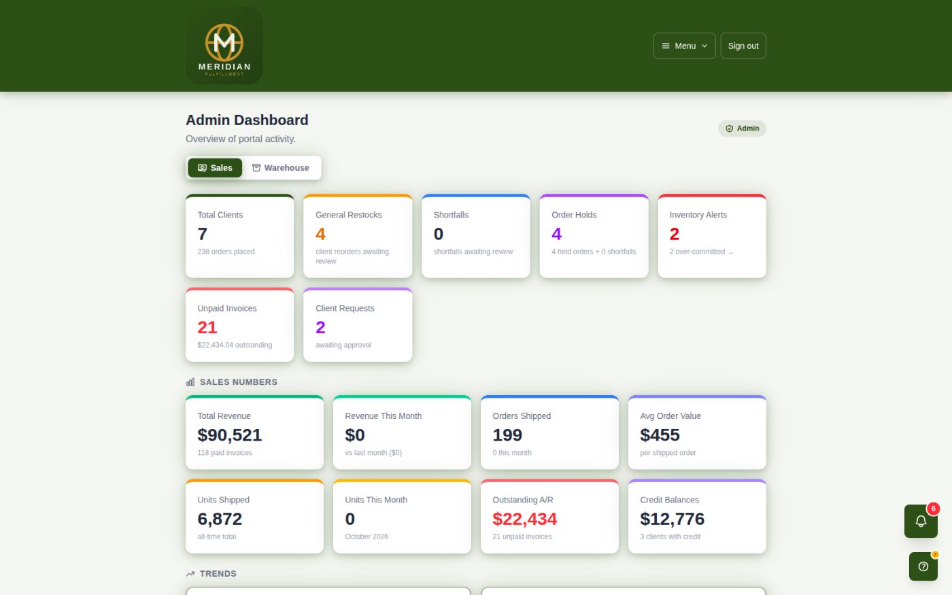Image resolution: width=952 pixels, height=595 pixels.
Task: Click the Revenue This Month $0 value
Action: (x=355, y=435)
